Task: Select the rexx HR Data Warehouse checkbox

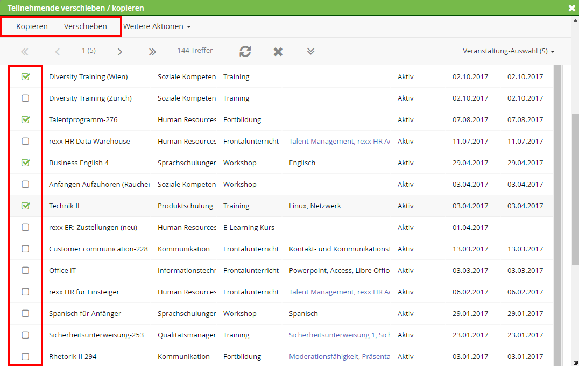Action: click(25, 141)
